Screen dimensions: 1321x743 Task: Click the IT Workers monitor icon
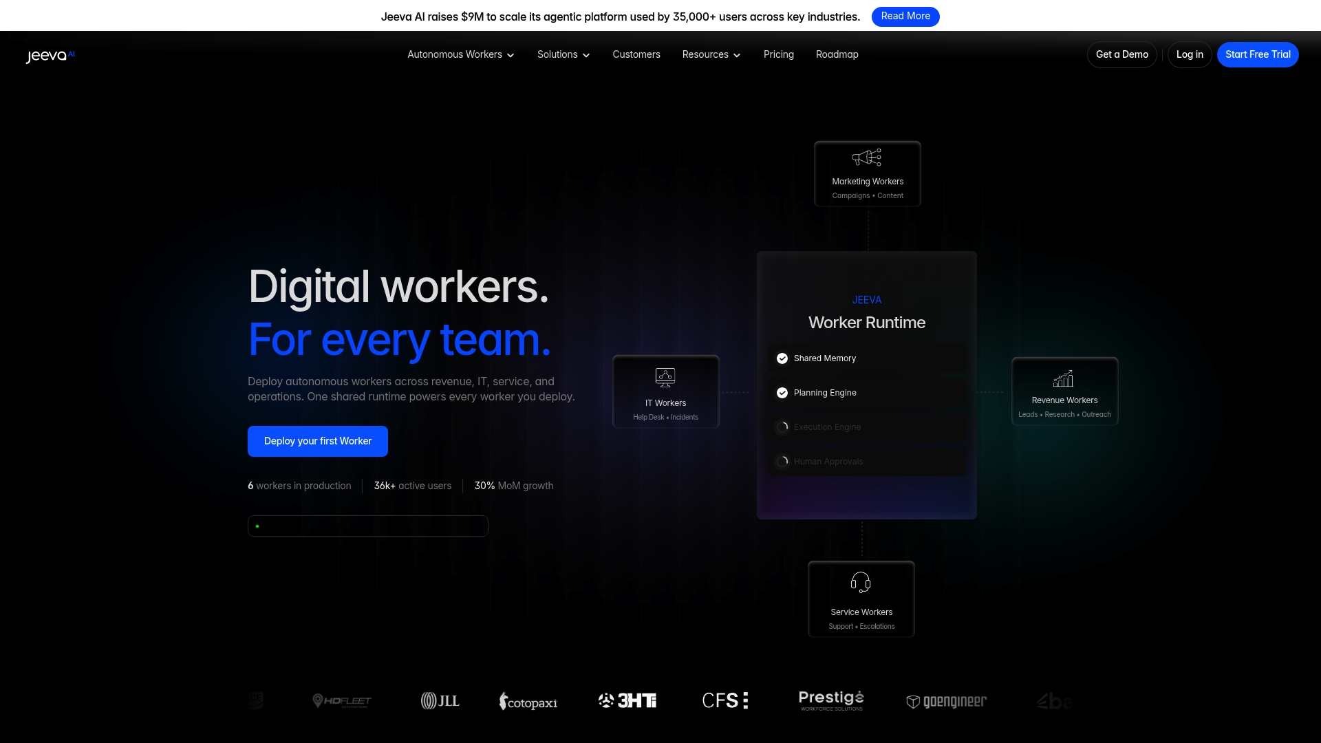pyautogui.click(x=665, y=377)
